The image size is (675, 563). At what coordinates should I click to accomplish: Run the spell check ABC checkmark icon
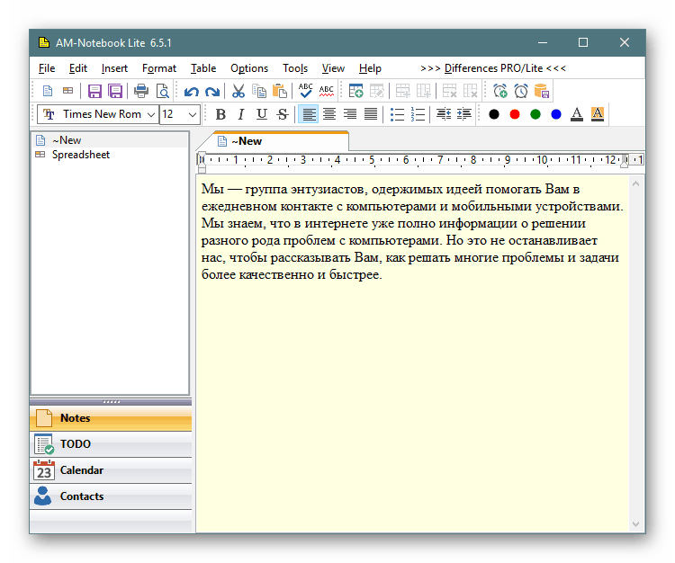306,91
